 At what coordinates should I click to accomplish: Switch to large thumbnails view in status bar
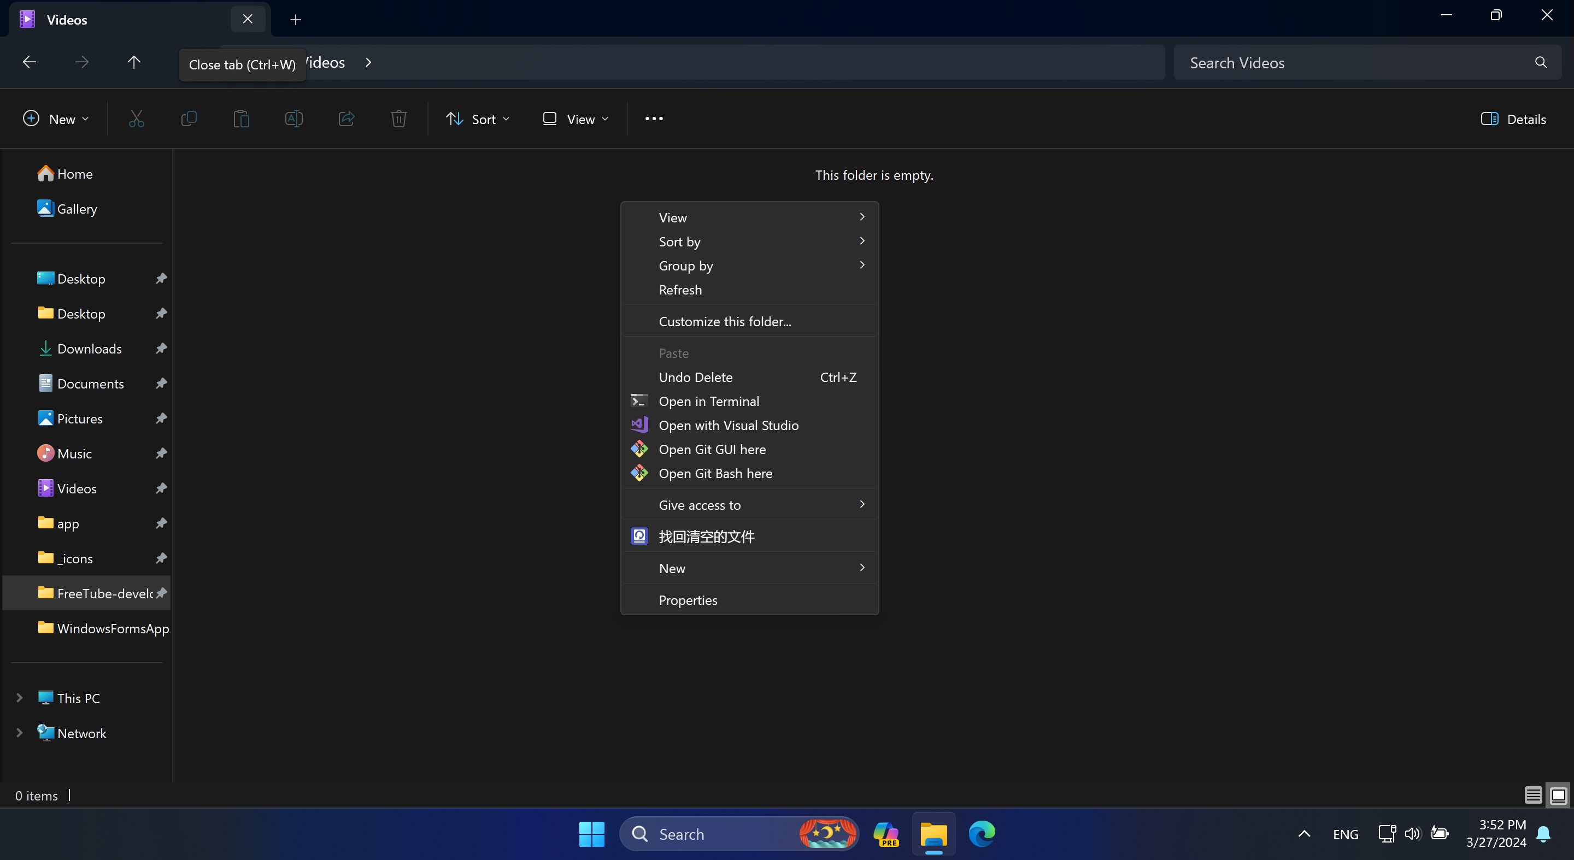(x=1558, y=796)
